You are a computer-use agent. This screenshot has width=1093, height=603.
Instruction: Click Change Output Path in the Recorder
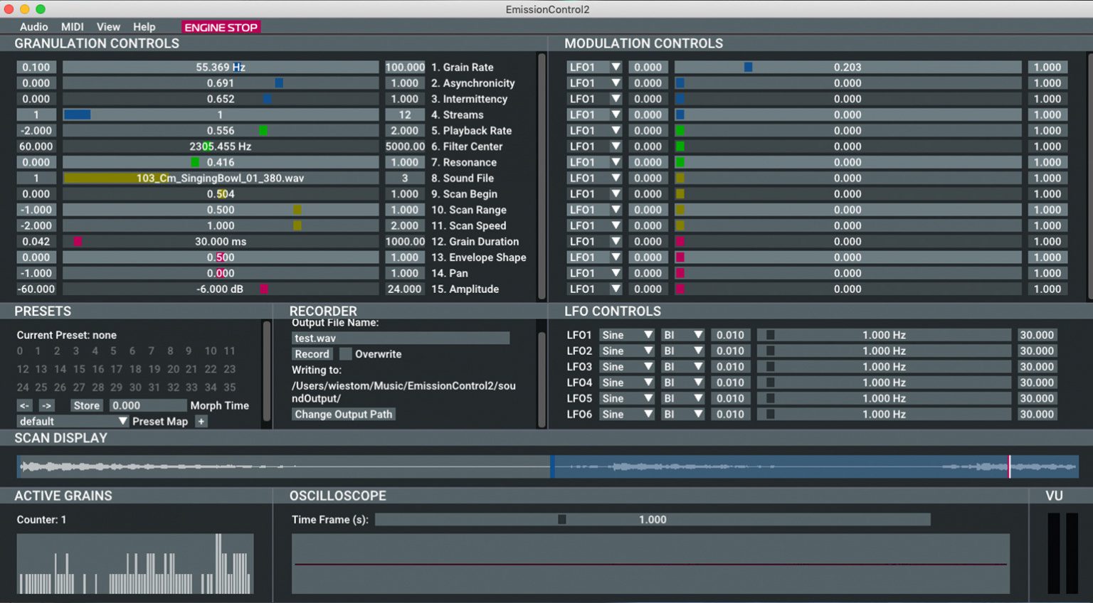pyautogui.click(x=344, y=414)
